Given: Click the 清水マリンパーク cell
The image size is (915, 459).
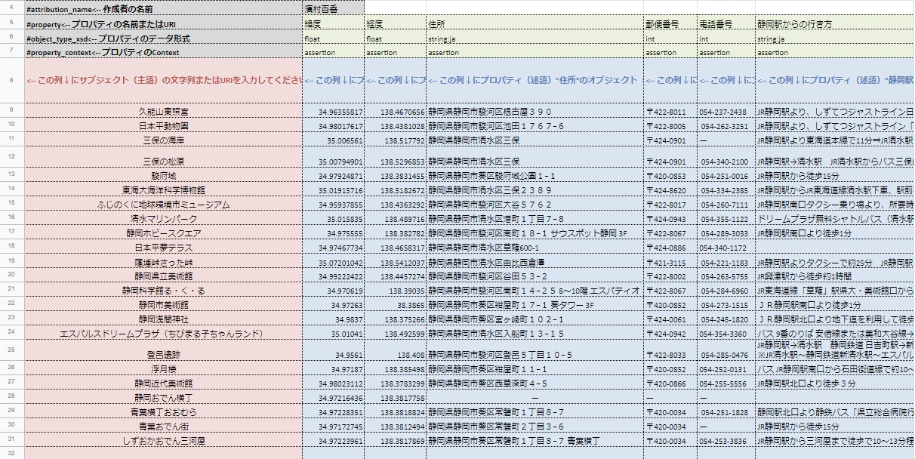Looking at the screenshot, I should pos(163,219).
